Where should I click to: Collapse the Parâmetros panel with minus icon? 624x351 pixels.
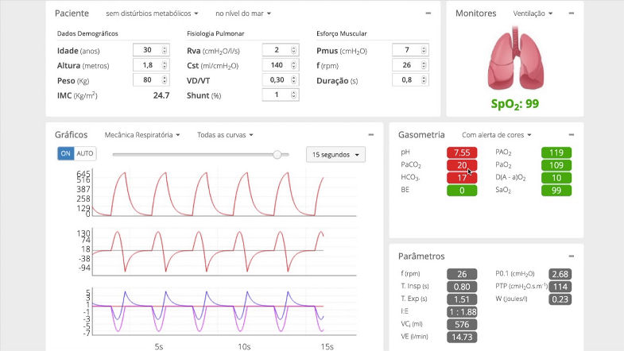[571, 256]
